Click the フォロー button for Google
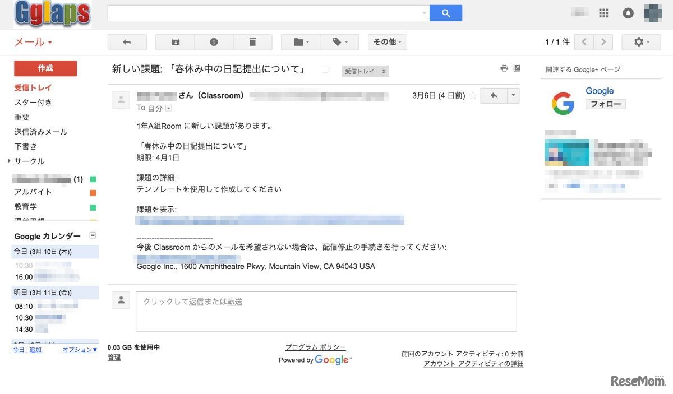This screenshot has width=673, height=394. point(606,104)
